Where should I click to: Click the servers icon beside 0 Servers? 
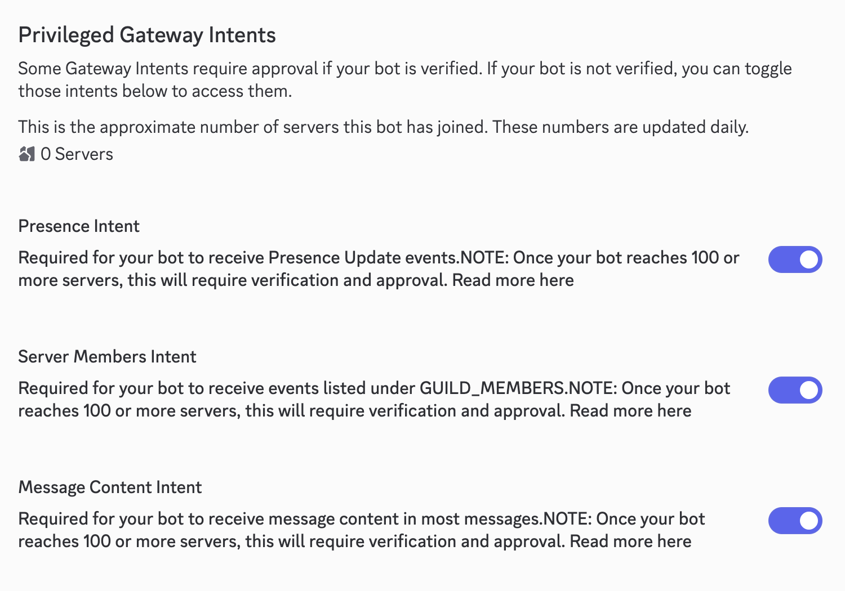coord(26,154)
